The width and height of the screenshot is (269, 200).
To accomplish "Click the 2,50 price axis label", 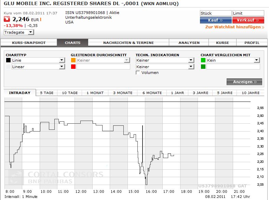I will click(x=260, y=116).
